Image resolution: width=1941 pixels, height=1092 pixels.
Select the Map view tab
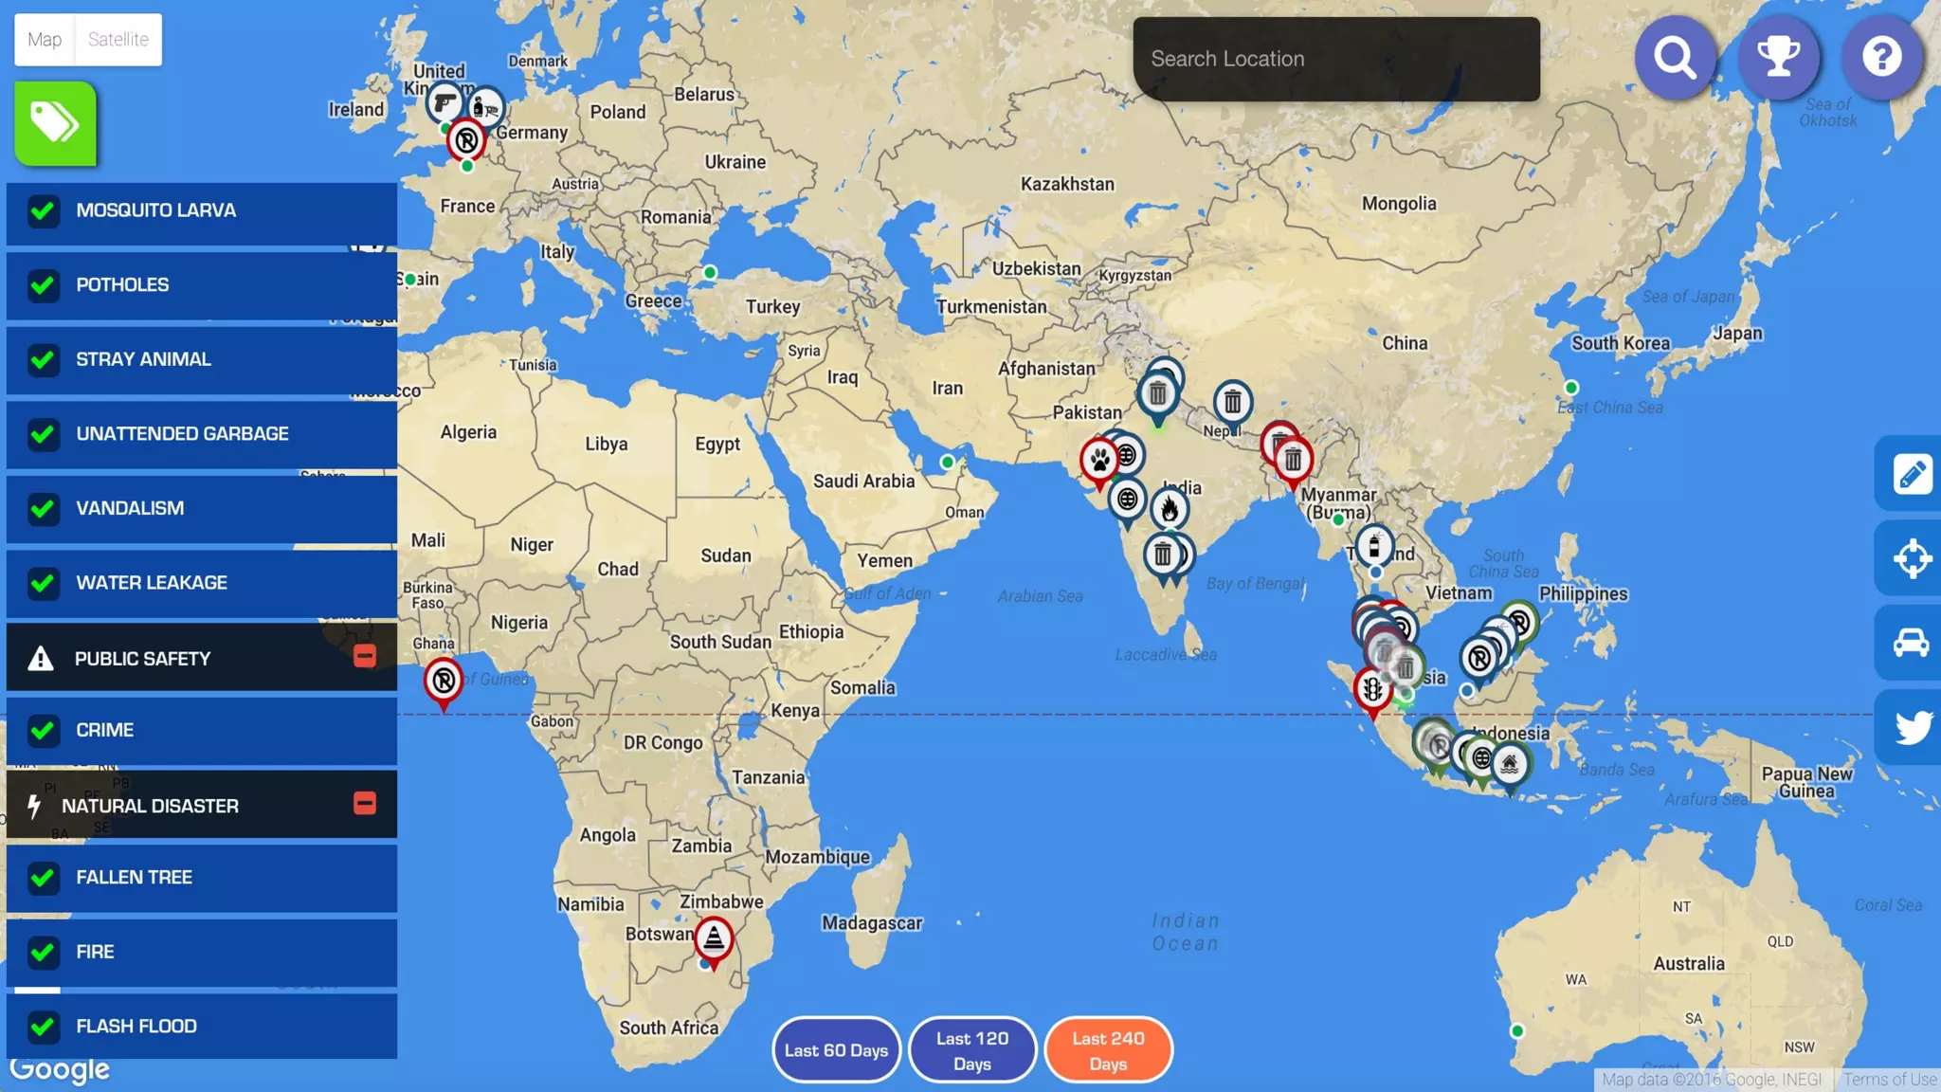click(45, 40)
